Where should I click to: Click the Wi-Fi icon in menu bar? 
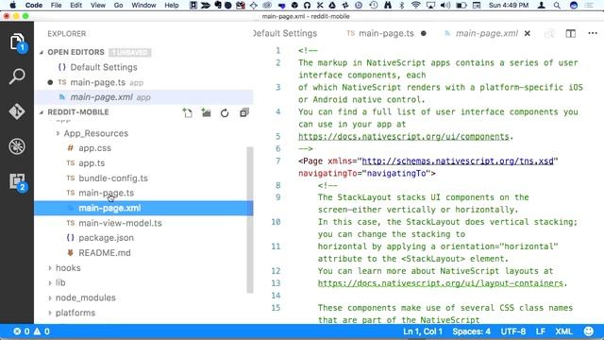pos(415,5)
